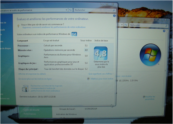Screen dimensions: 173x124
Task: Click 'Que signifient ces chiffres ?' link
Action: coord(101,74)
